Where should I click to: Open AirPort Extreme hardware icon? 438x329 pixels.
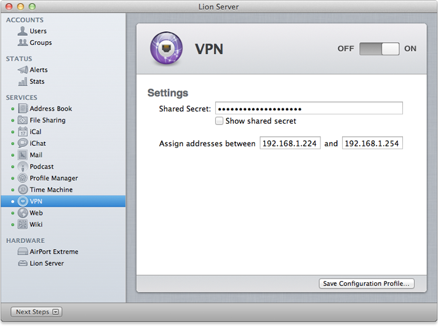[23, 252]
